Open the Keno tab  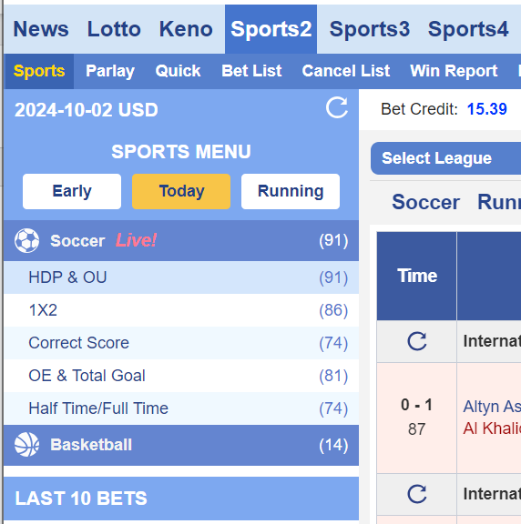click(x=186, y=29)
